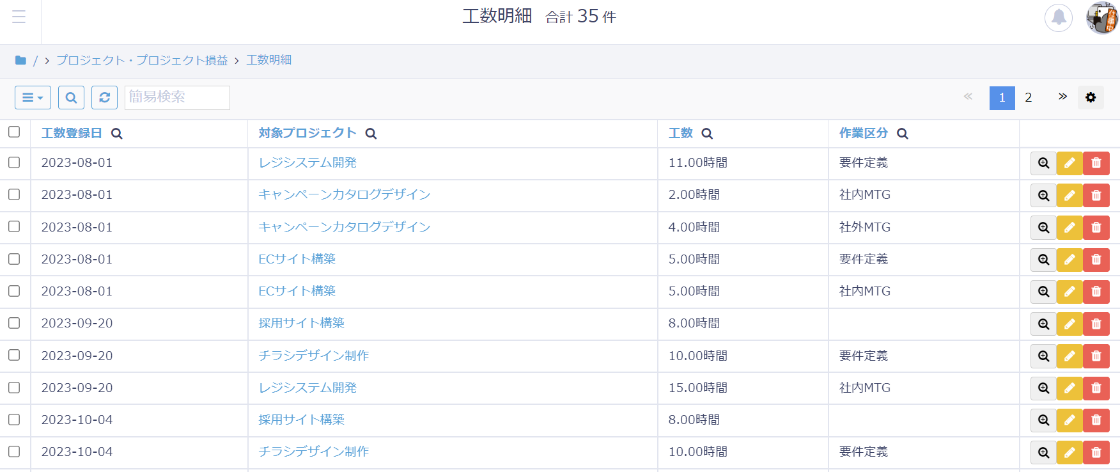Open filter for 作業区分 column

pyautogui.click(x=902, y=134)
